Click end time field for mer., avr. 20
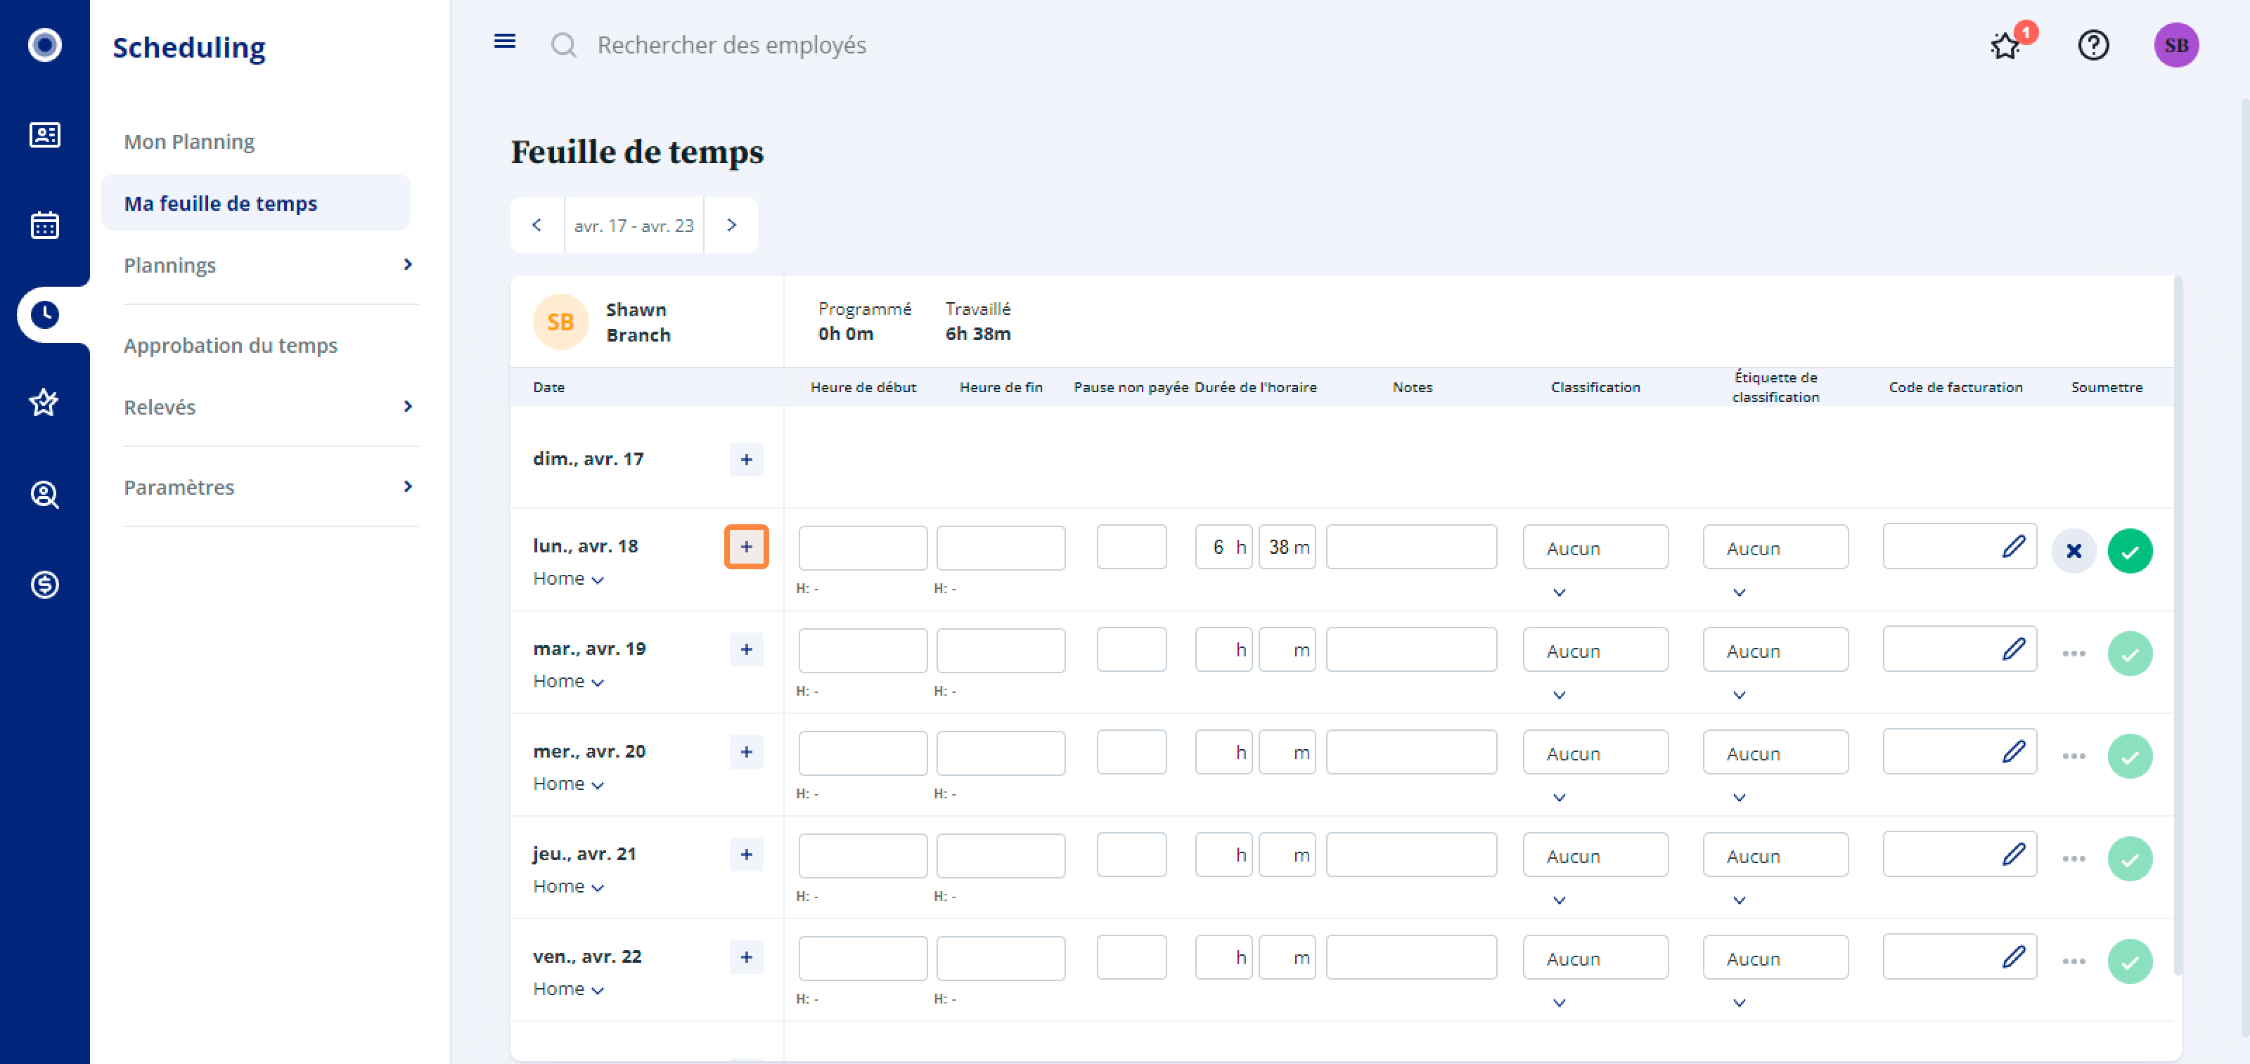Image resolution: width=2250 pixels, height=1064 pixels. click(x=1000, y=753)
